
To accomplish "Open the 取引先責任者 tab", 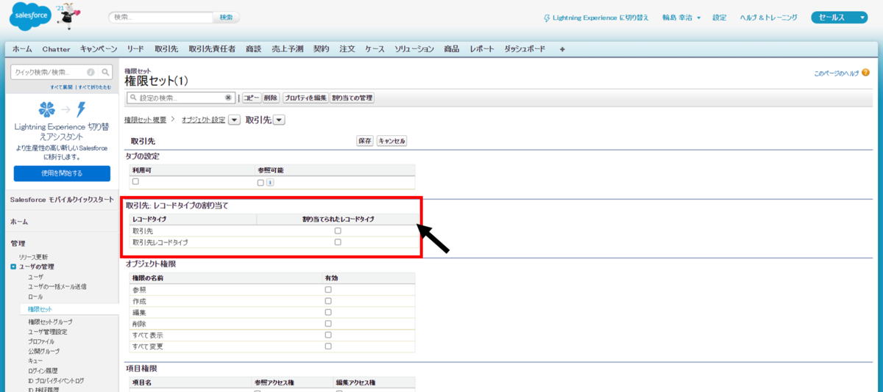I will (x=212, y=49).
